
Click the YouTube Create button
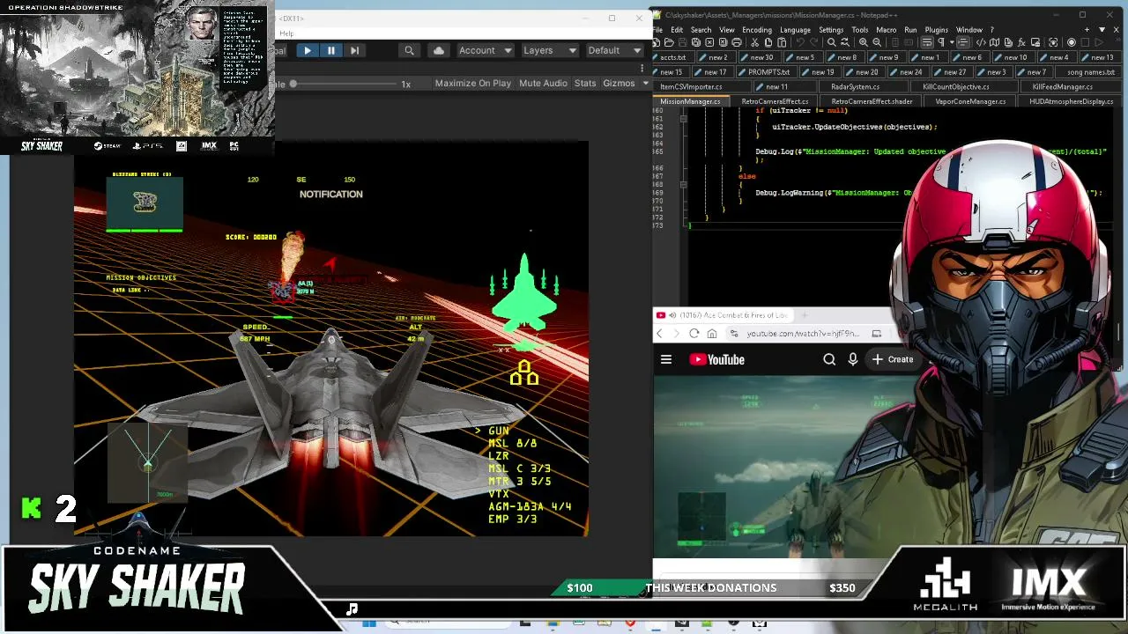893,359
